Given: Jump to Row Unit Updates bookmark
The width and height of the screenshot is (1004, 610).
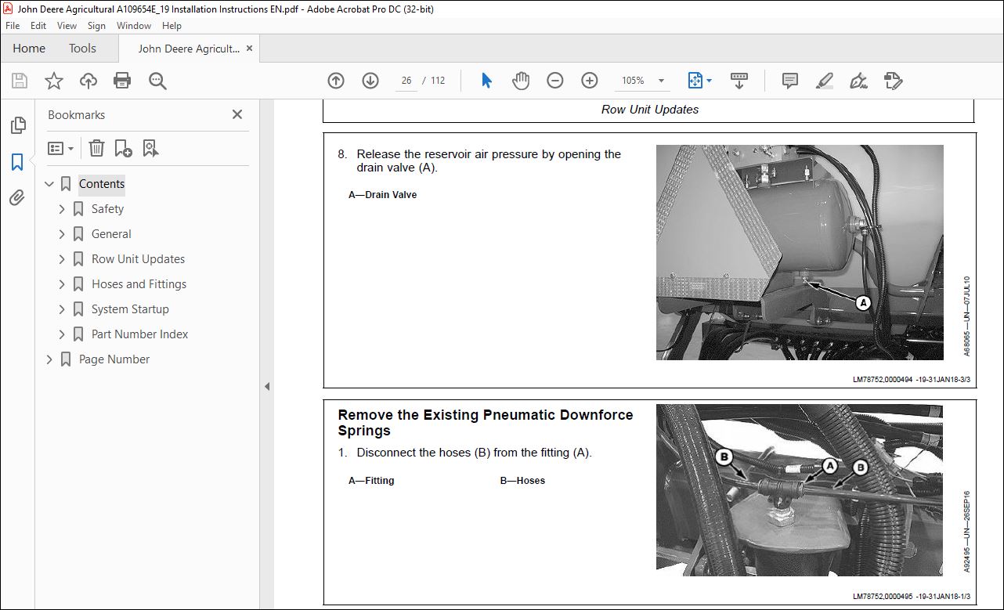Looking at the screenshot, I should (138, 259).
